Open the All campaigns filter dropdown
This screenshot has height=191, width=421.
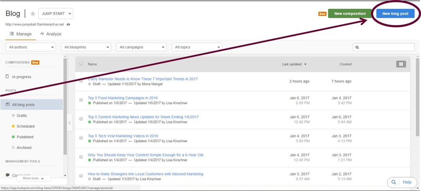pyautogui.click(x=141, y=47)
